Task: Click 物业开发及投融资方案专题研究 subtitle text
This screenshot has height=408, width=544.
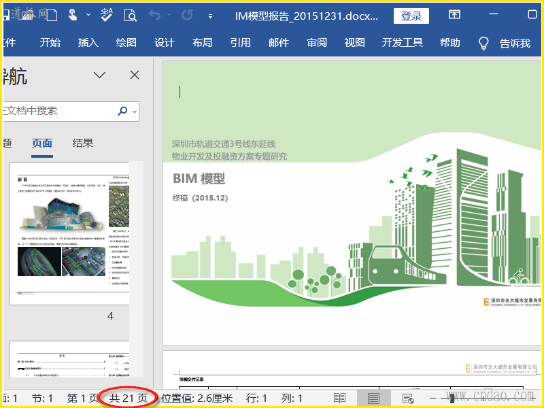Action: [229, 156]
